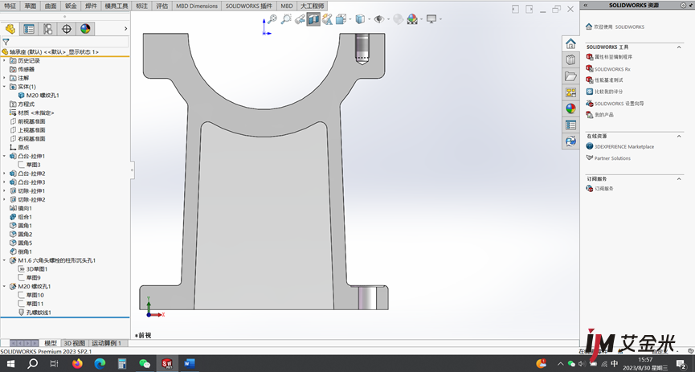The width and height of the screenshot is (695, 372).
Task: Open the DisplayManager color sphere tab
Action: (85, 29)
